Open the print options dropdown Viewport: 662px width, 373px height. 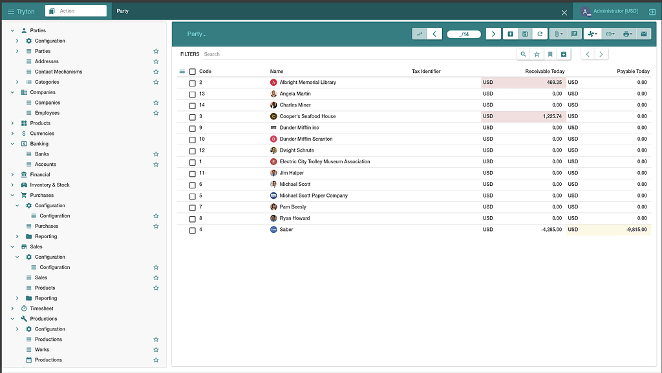(x=628, y=34)
